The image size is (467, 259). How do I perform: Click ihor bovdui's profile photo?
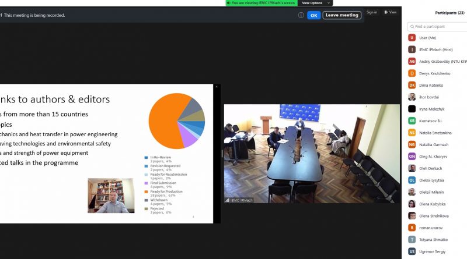point(412,97)
